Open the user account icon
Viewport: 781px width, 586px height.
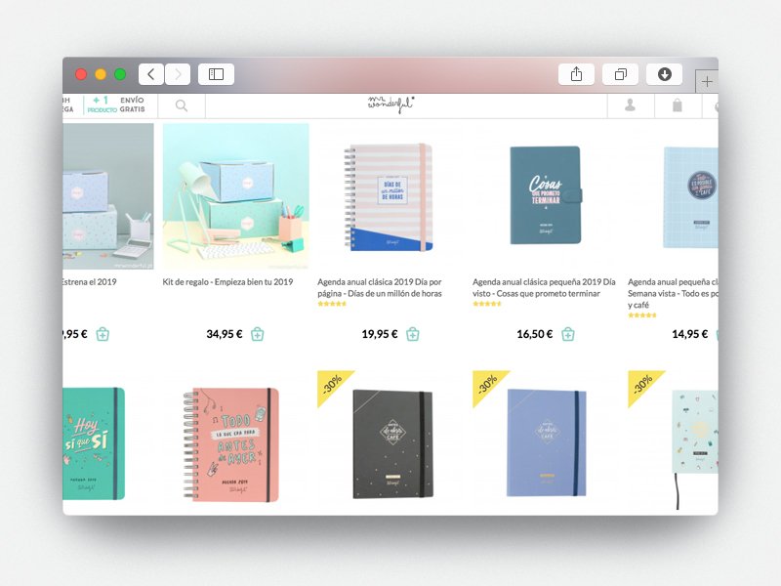(x=631, y=105)
